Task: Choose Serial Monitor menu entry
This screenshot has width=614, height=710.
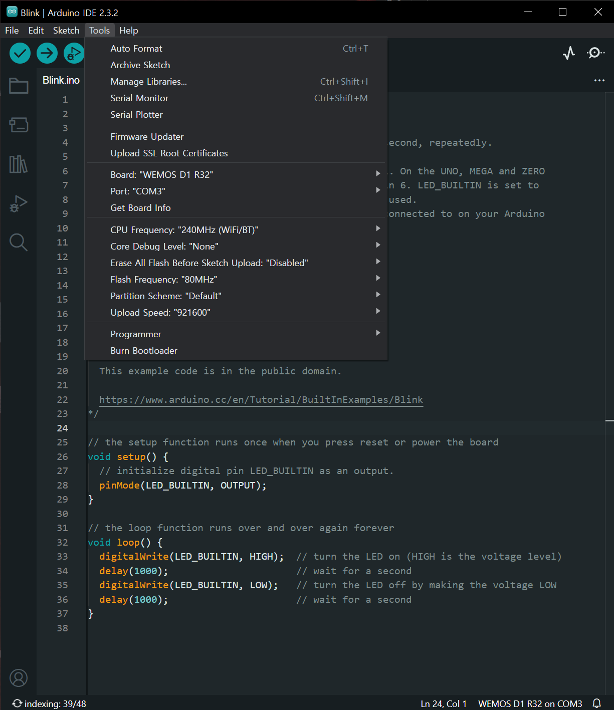Action: pyautogui.click(x=236, y=98)
